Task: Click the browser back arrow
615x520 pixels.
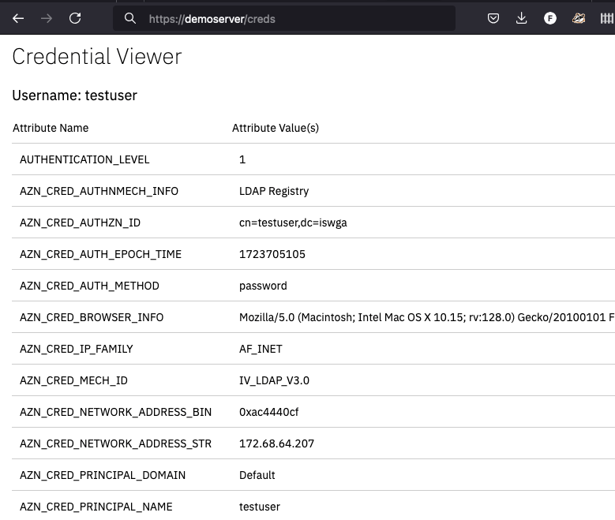Action: click(18, 18)
